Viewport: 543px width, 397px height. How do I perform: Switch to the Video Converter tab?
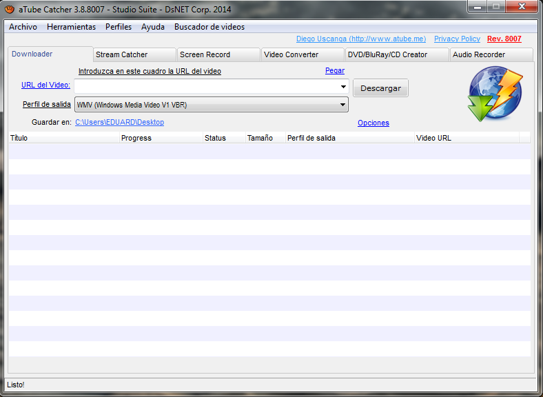pyautogui.click(x=303, y=54)
